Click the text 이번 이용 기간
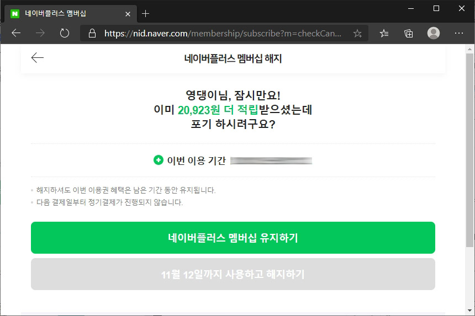This screenshot has height=316, width=475. pyautogui.click(x=196, y=160)
